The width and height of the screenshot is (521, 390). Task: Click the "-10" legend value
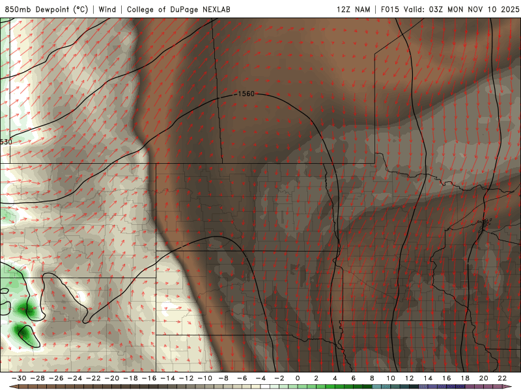click(x=204, y=378)
